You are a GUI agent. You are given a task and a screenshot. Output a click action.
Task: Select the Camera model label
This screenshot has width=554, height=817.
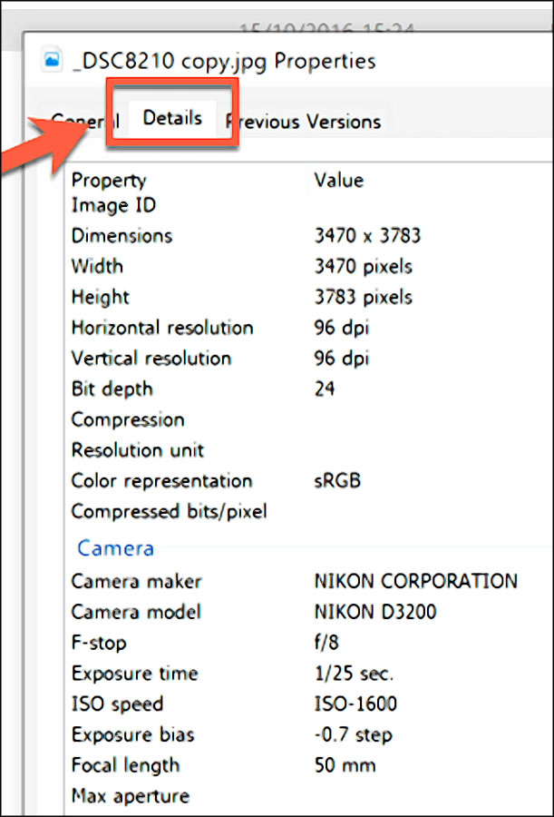click(136, 612)
